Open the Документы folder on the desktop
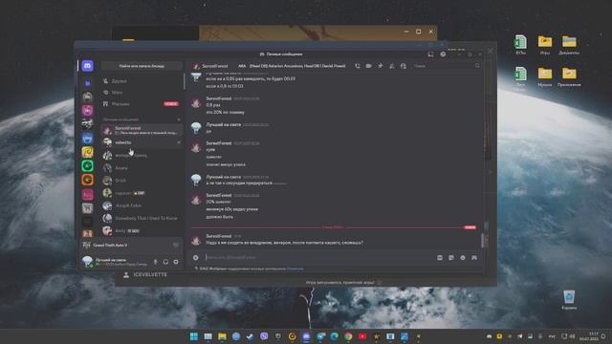Viewport: 612px width, 344px height. (569, 45)
